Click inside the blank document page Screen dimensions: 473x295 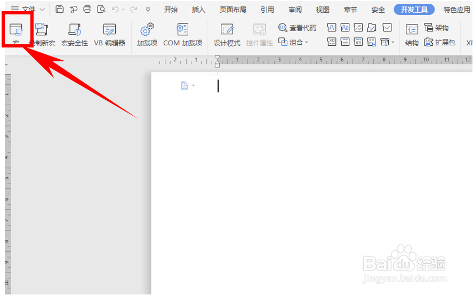pyautogui.click(x=311, y=183)
